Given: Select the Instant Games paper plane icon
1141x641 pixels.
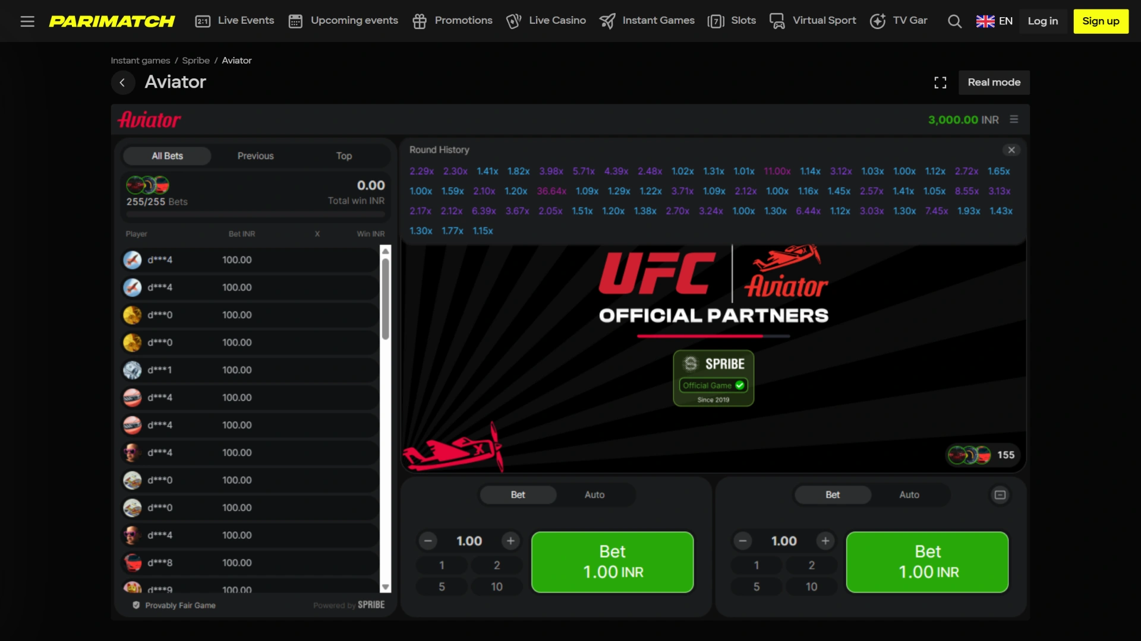Looking at the screenshot, I should coord(607,21).
